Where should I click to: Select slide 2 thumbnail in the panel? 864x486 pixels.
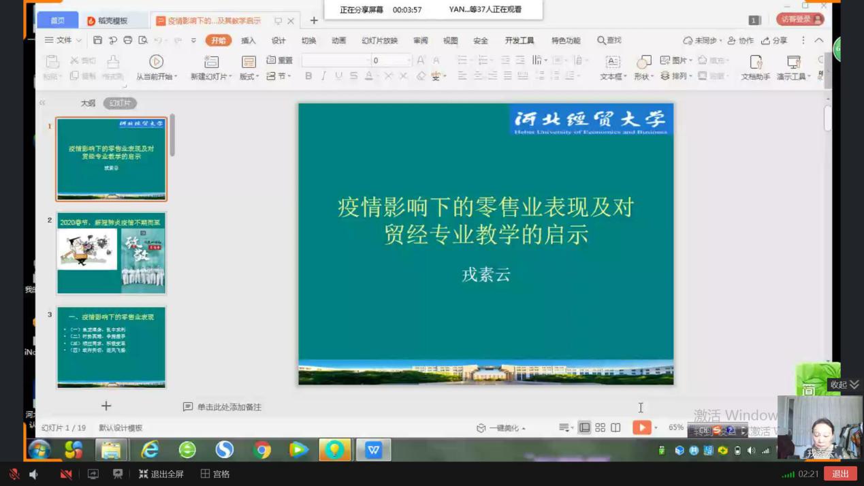point(111,253)
